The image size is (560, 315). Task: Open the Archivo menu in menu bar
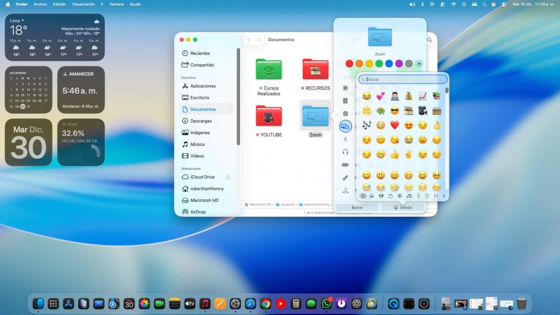tap(41, 4)
